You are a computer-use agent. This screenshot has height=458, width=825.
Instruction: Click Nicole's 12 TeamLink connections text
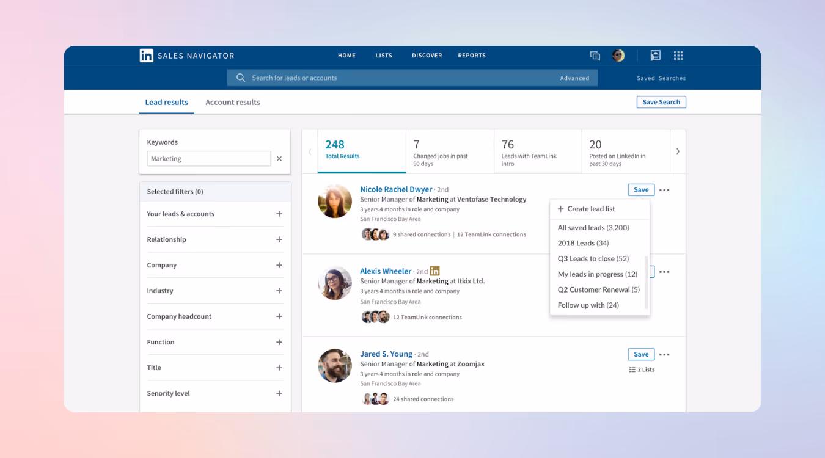click(491, 234)
